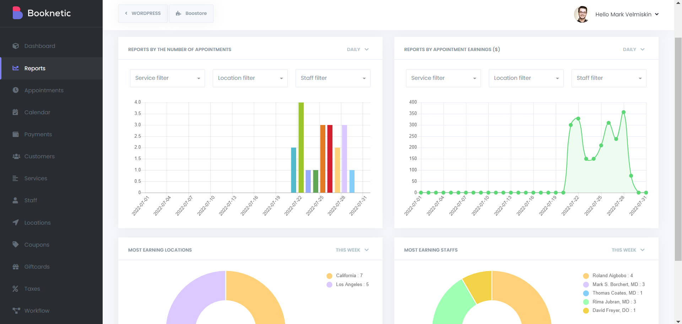682x324 pixels.
Task: Click the Giftcards gift icon
Action: (16, 267)
